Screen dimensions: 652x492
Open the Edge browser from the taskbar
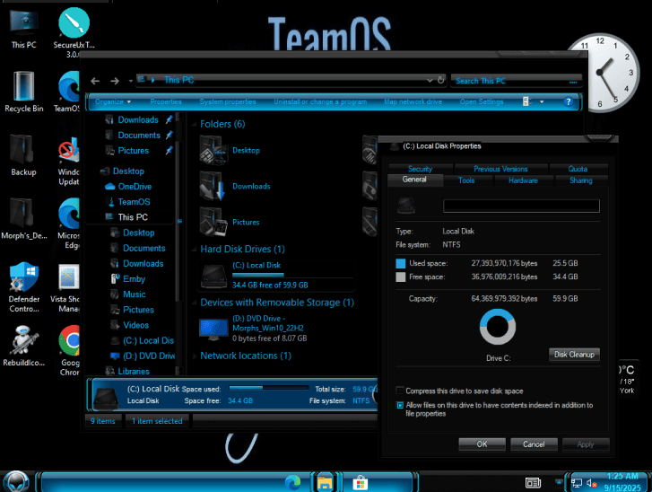[x=292, y=482]
